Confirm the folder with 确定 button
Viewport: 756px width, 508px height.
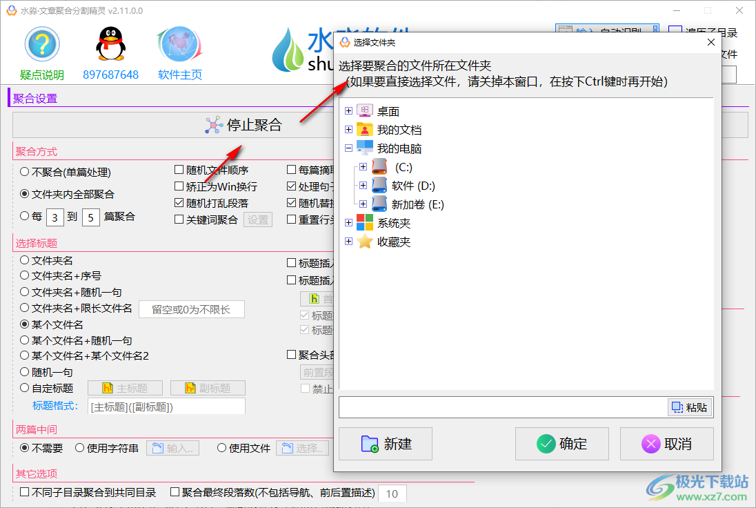pyautogui.click(x=562, y=444)
